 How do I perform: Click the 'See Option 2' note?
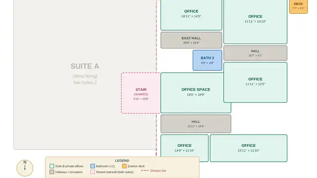tap(85, 83)
